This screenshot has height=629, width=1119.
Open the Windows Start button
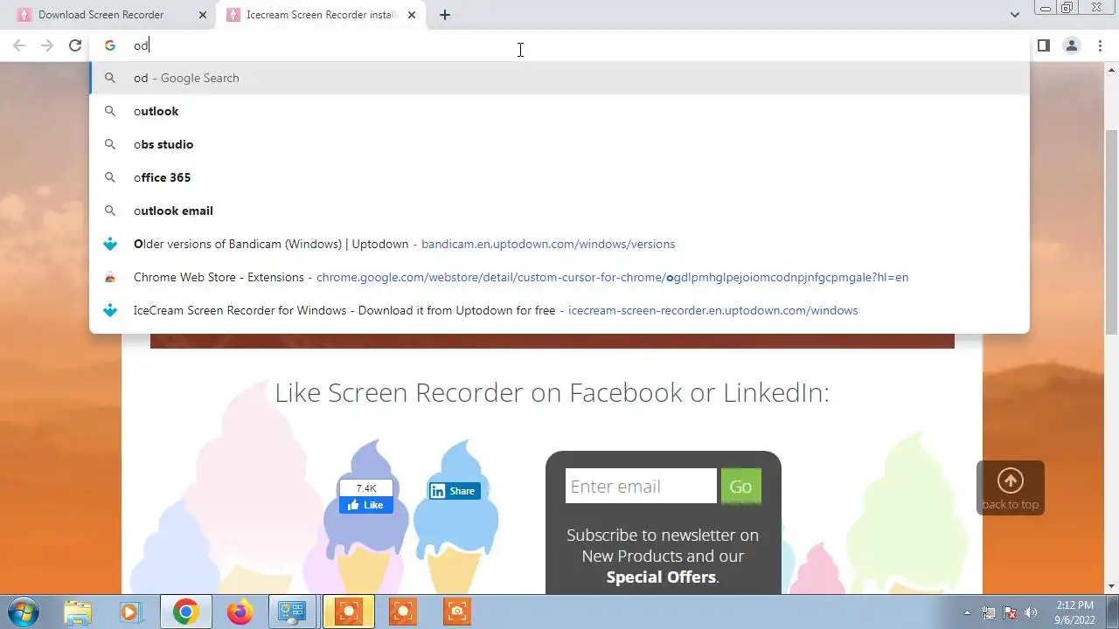pos(24,612)
